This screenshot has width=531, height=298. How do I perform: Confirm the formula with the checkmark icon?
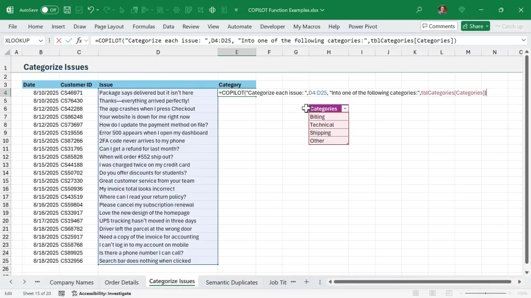click(68, 40)
